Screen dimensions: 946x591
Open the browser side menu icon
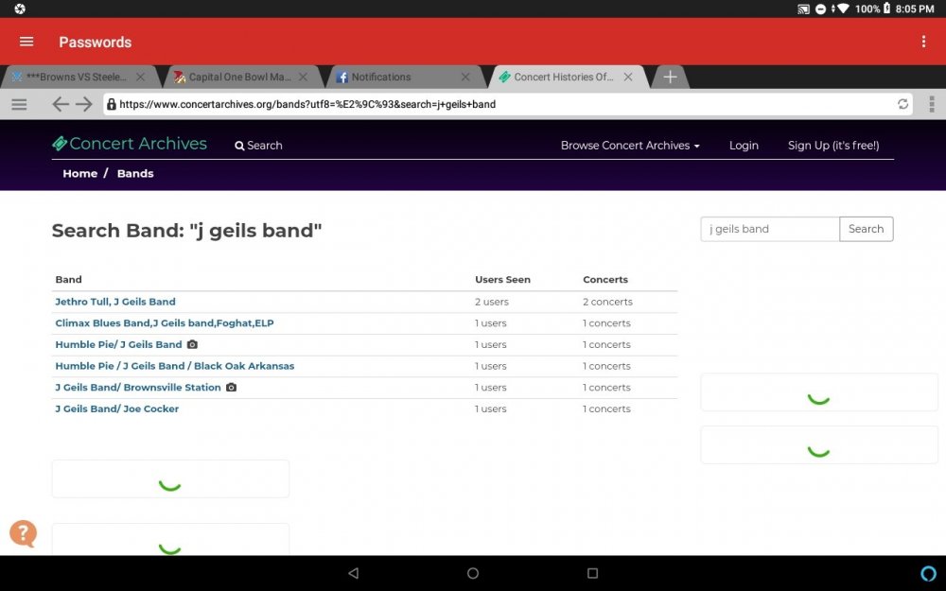click(x=19, y=104)
